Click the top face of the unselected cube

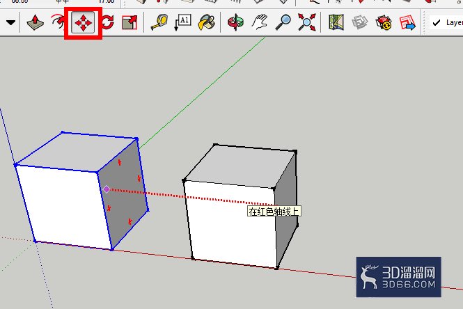click(x=241, y=165)
